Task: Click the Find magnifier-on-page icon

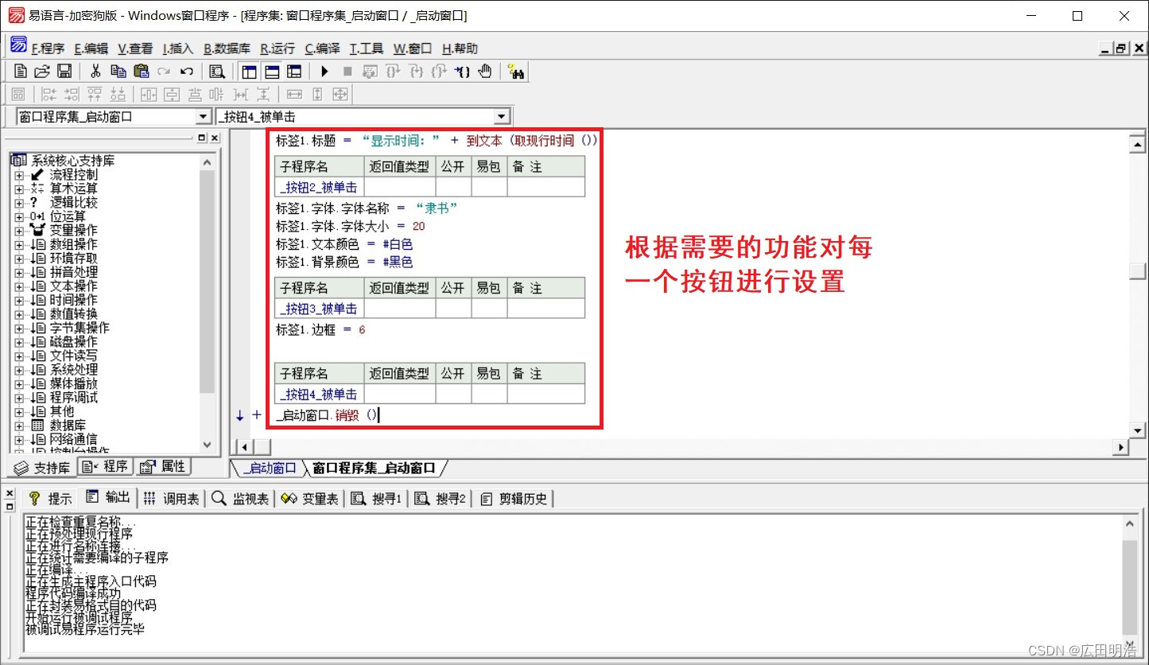Action: pos(217,72)
